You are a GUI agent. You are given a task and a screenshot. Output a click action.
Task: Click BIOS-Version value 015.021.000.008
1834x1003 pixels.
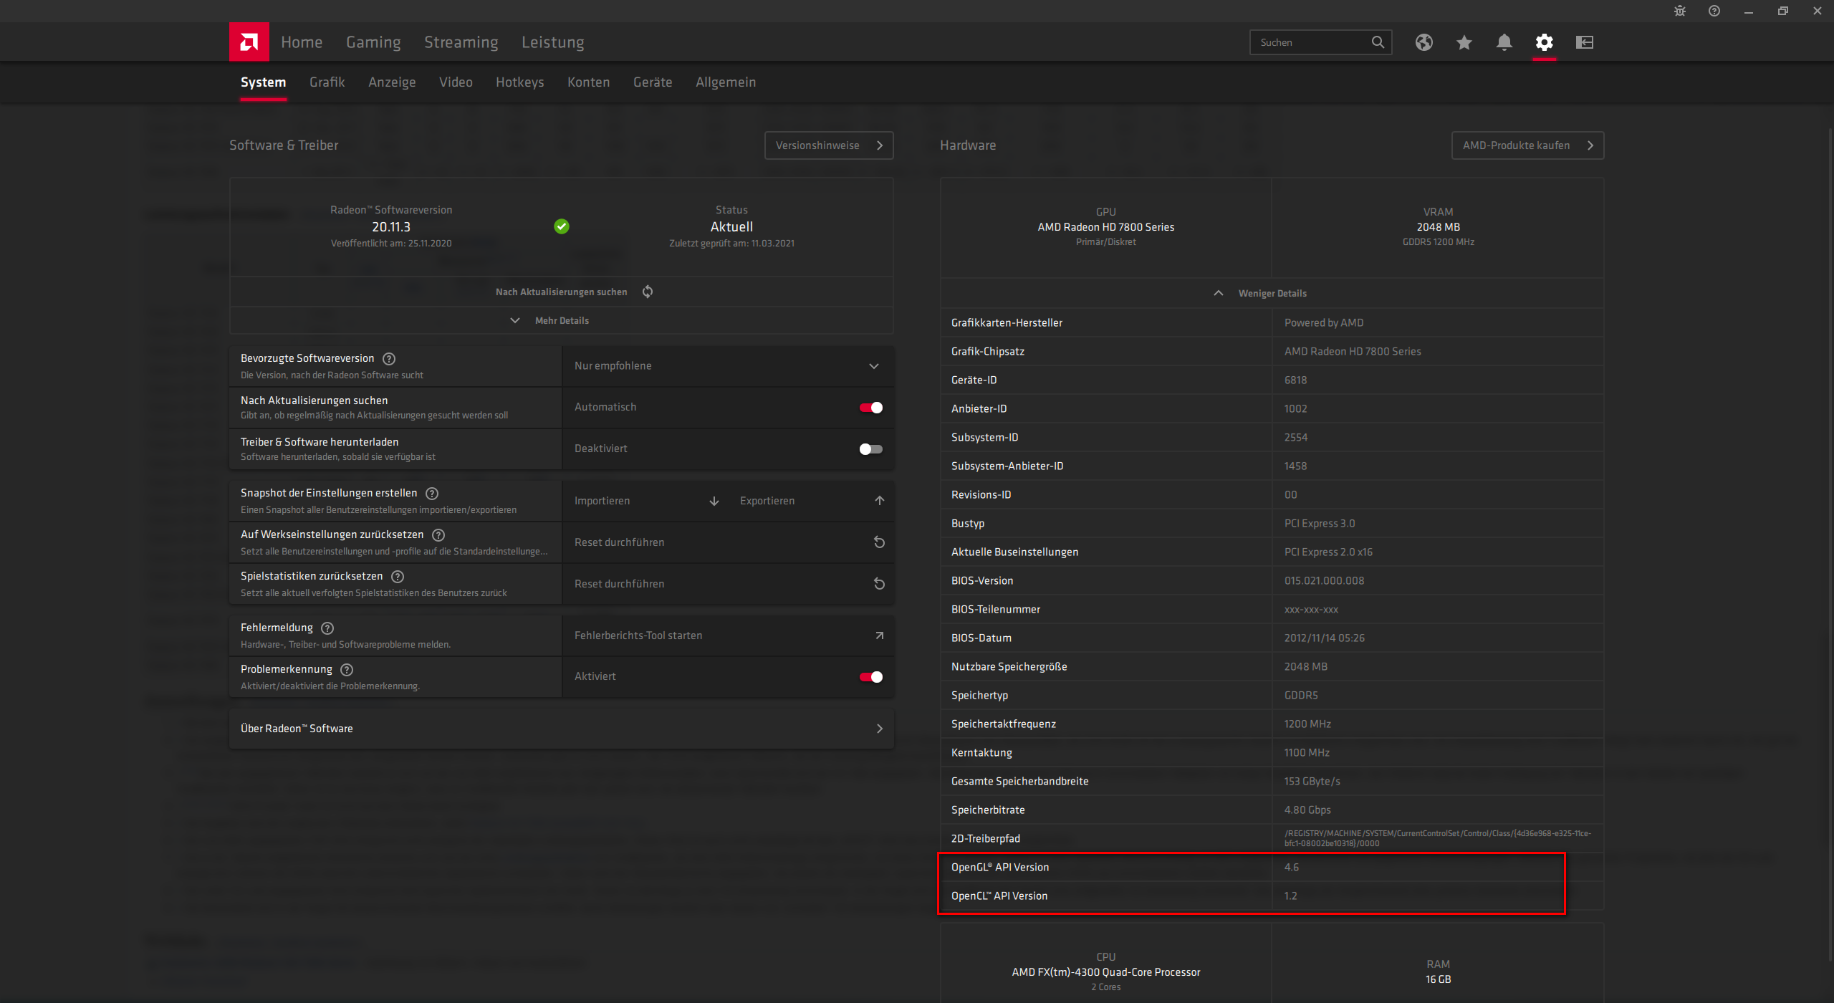tap(1324, 581)
